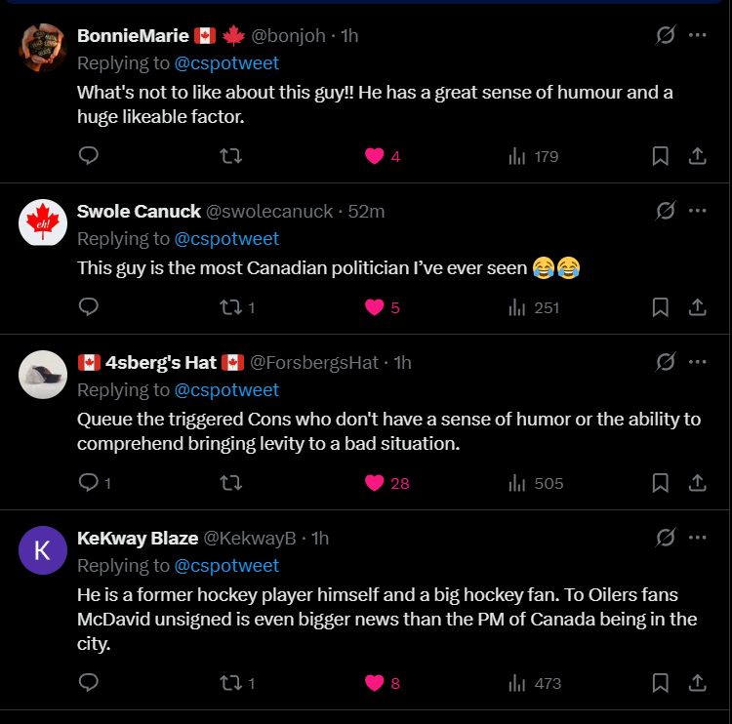
Task: Share KeKway Blaze's tweet
Action: click(x=698, y=683)
